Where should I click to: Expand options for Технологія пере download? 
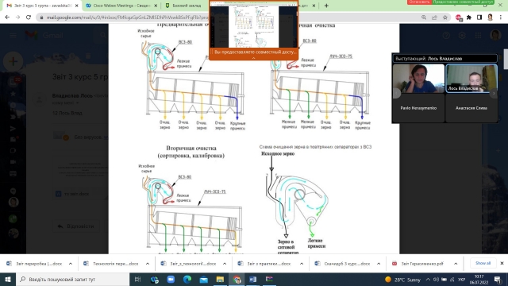[148, 264]
